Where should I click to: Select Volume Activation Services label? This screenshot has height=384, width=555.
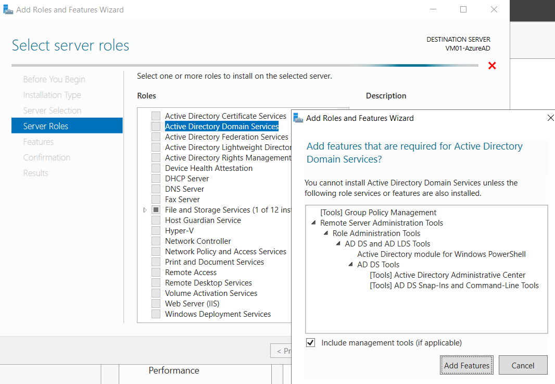211,293
